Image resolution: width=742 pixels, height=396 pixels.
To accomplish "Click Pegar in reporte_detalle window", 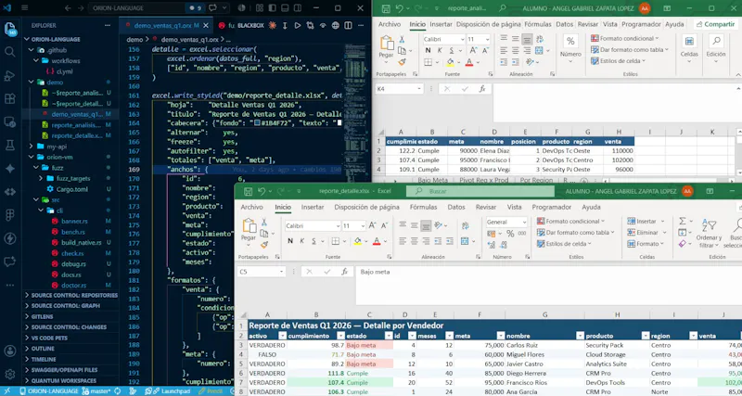I will click(x=249, y=230).
